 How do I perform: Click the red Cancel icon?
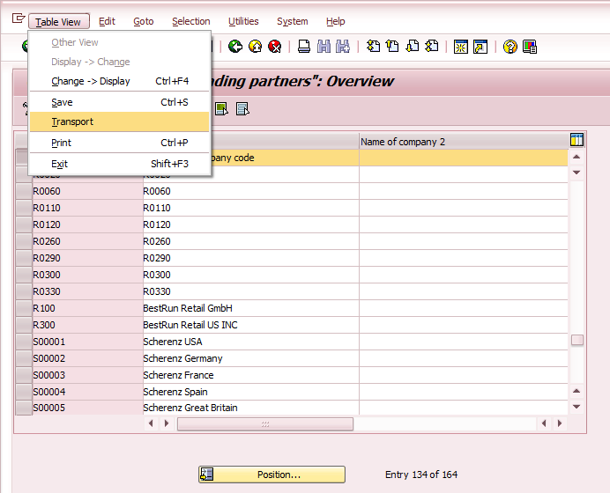[x=275, y=47]
